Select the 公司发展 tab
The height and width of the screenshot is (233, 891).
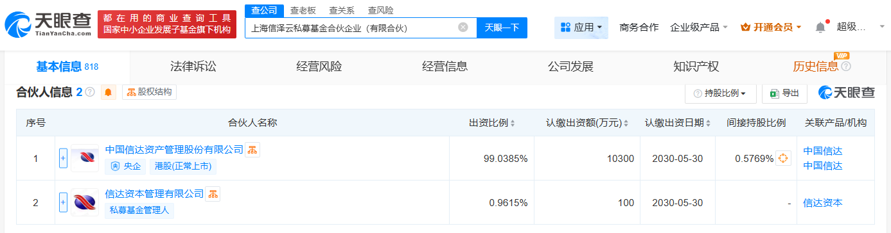[570, 67]
